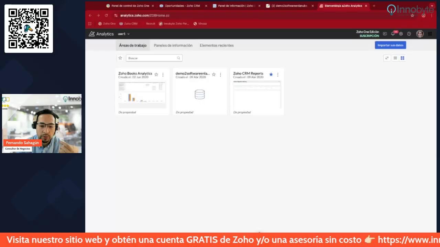Go back in browser
Screen dimensions: 440x247
click(90, 15)
